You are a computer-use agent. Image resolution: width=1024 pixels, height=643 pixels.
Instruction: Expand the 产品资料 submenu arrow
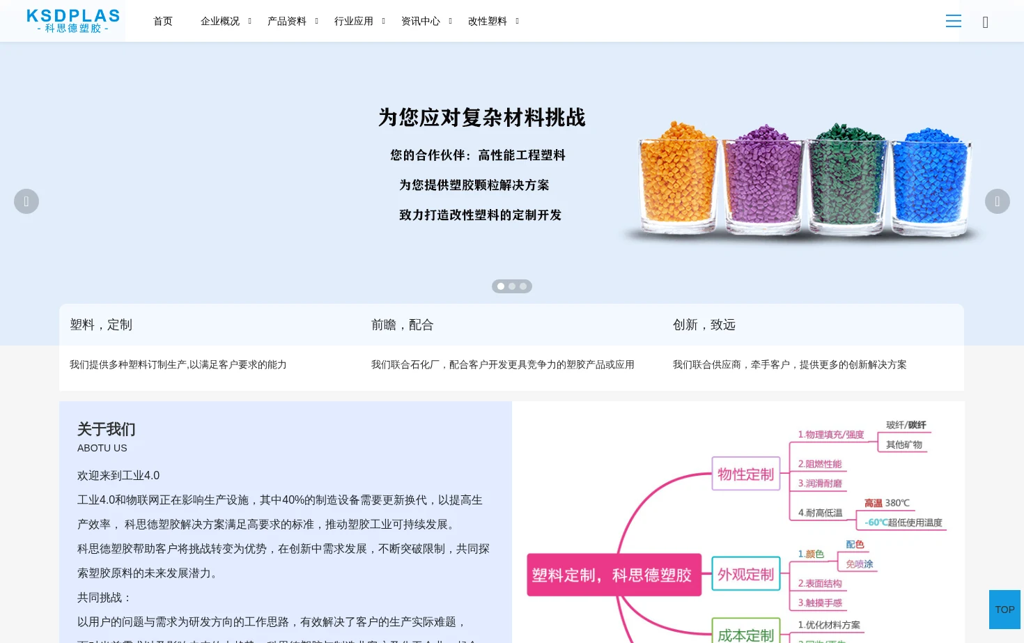(x=316, y=21)
